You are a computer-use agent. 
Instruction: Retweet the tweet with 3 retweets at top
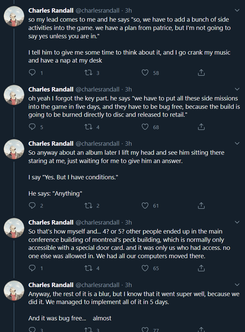tap(89, 73)
